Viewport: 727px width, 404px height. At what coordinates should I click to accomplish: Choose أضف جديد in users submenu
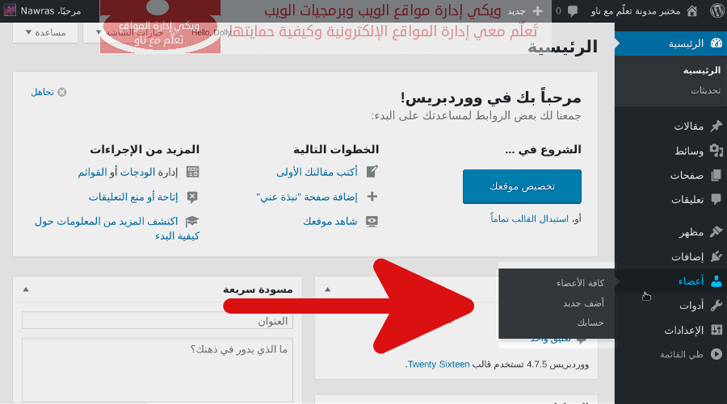583,303
